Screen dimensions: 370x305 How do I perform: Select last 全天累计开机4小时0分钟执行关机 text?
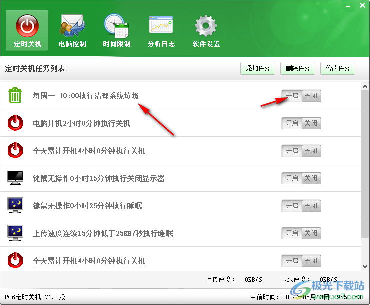(89, 261)
